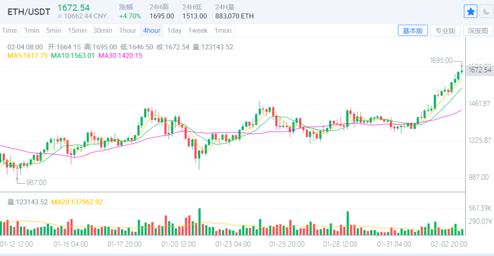Click the 987.00 low price marker
494x256 pixels.
coord(36,183)
